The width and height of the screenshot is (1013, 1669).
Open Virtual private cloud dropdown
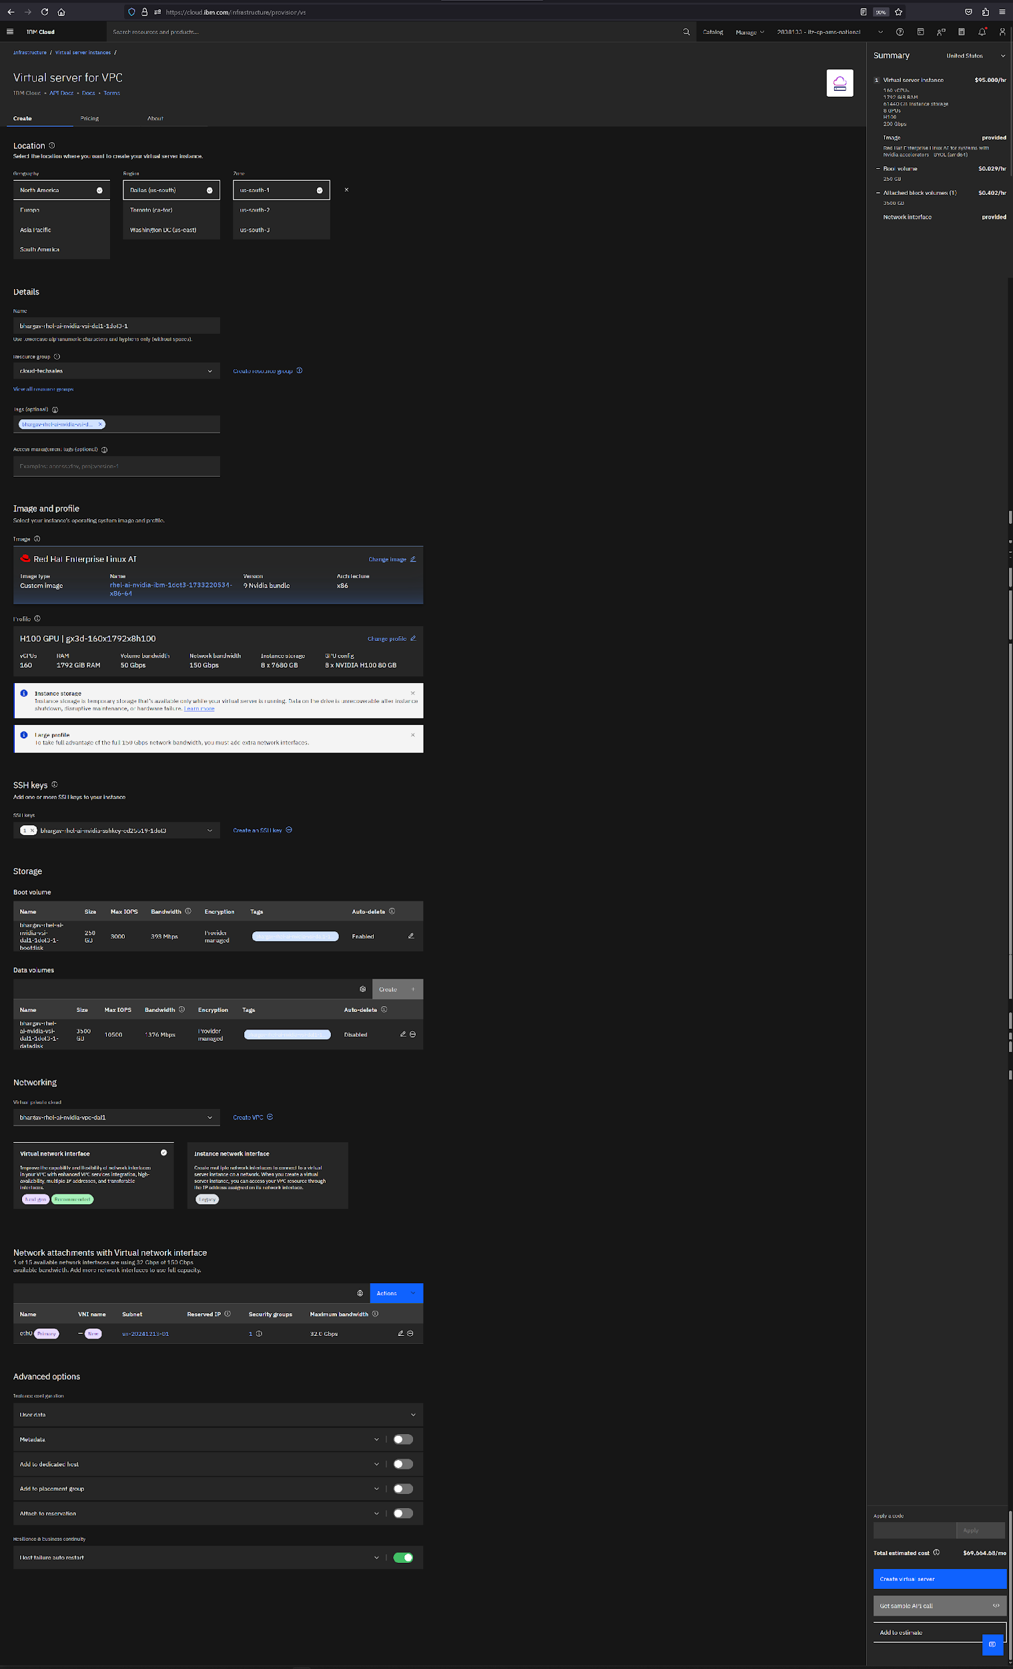[x=117, y=1117]
